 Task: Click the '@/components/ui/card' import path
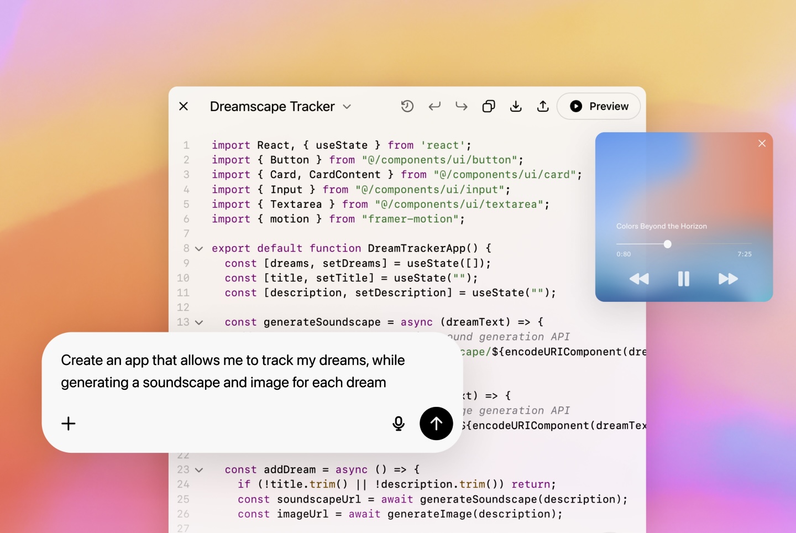(x=505, y=175)
